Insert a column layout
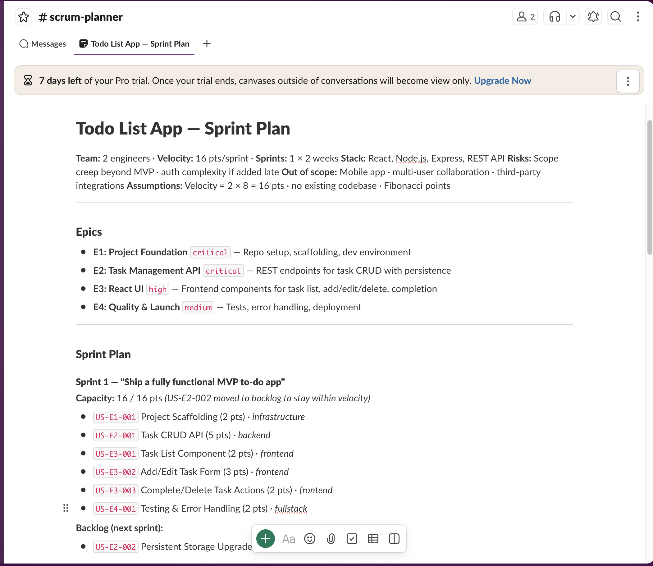653x566 pixels. (x=394, y=539)
